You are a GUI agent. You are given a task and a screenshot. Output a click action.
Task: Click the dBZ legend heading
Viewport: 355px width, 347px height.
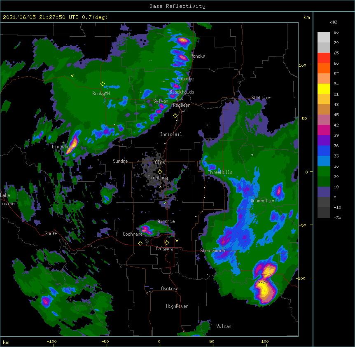click(334, 22)
